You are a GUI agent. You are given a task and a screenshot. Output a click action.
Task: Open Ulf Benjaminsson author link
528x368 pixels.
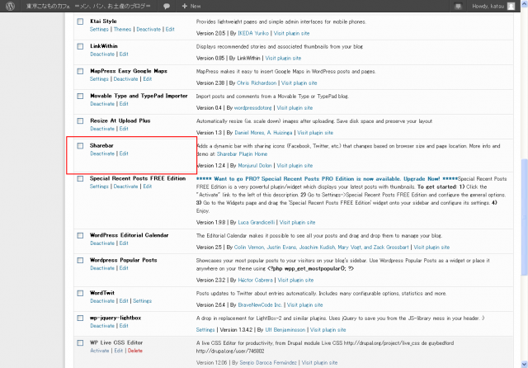point(285,330)
